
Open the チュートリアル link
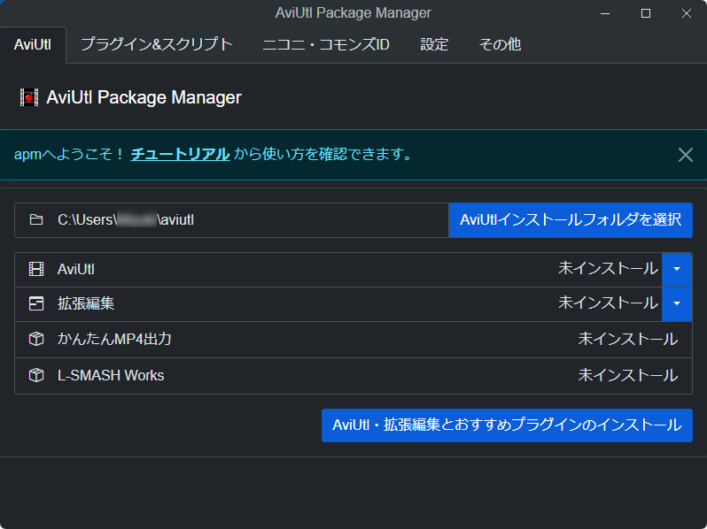[x=181, y=155]
